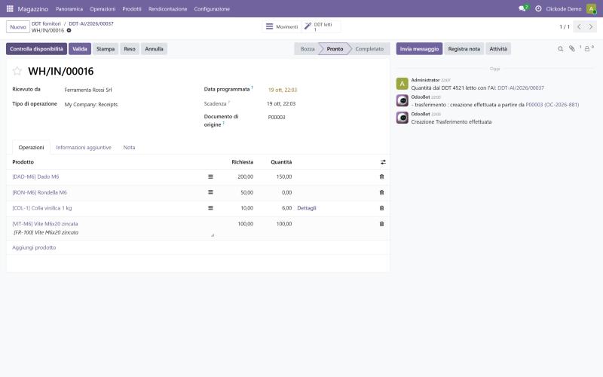Delete the Rondella M6 line

tap(381, 192)
